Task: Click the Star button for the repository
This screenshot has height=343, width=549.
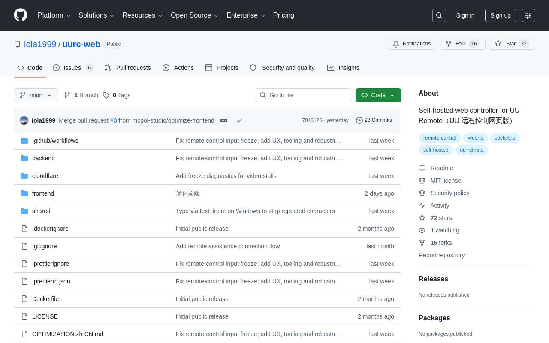Action: coord(512,44)
